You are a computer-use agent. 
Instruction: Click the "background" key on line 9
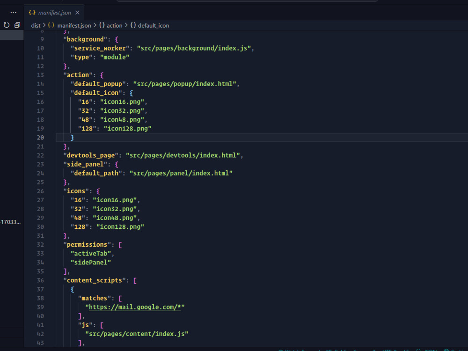click(85, 39)
